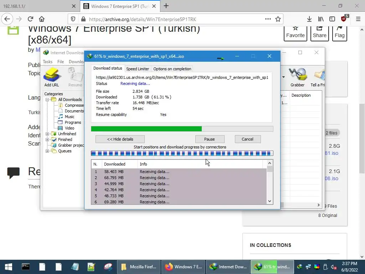Select connection row 1 with 58.403 MB
The width and height of the screenshot is (365, 274).
click(x=179, y=172)
